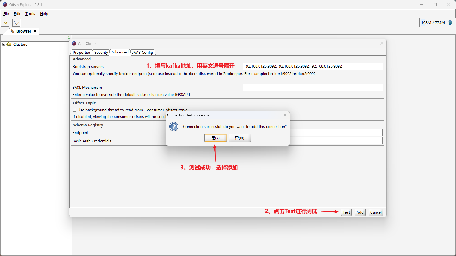
Task: Click the 'SASL Mechanism' label
Action: click(x=87, y=88)
